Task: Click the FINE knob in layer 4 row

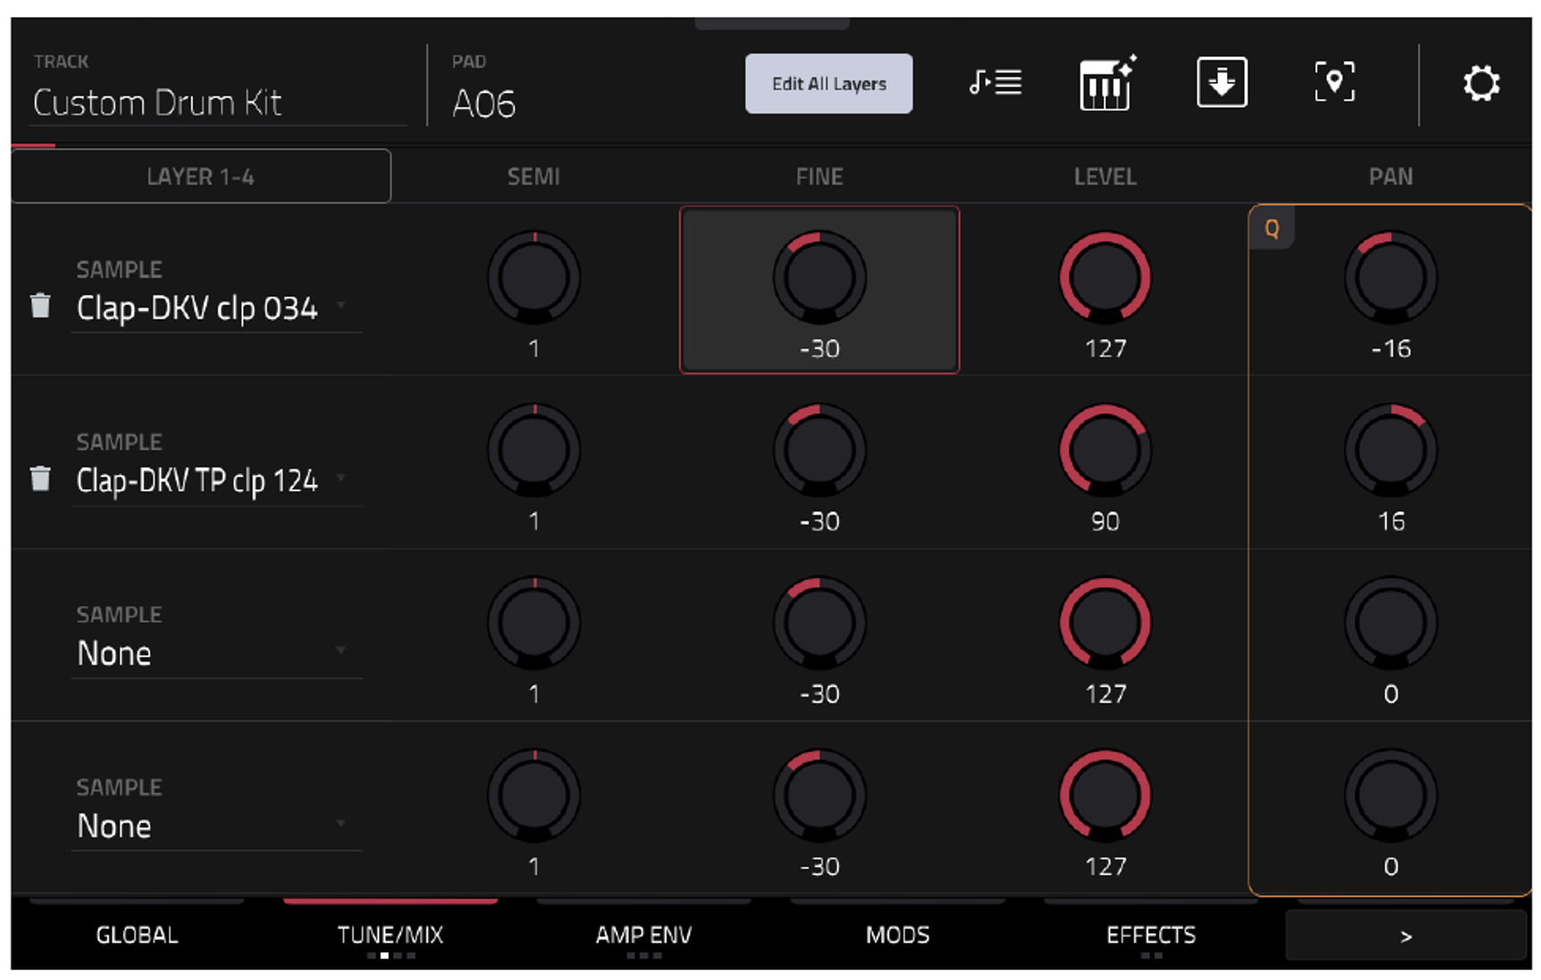Action: (820, 795)
